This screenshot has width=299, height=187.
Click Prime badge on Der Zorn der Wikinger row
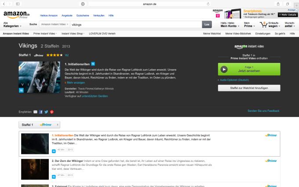click(271, 161)
